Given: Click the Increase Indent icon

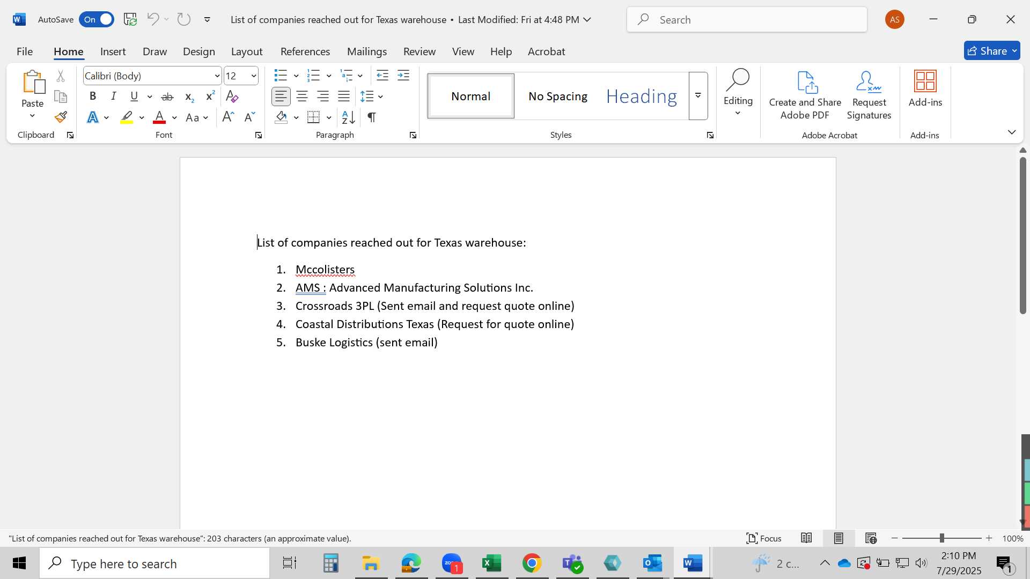Looking at the screenshot, I should click(x=403, y=76).
